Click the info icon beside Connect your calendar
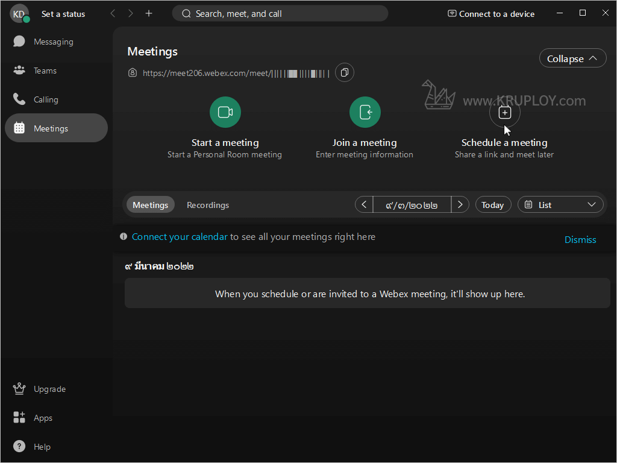The width and height of the screenshot is (617, 463). click(x=124, y=236)
